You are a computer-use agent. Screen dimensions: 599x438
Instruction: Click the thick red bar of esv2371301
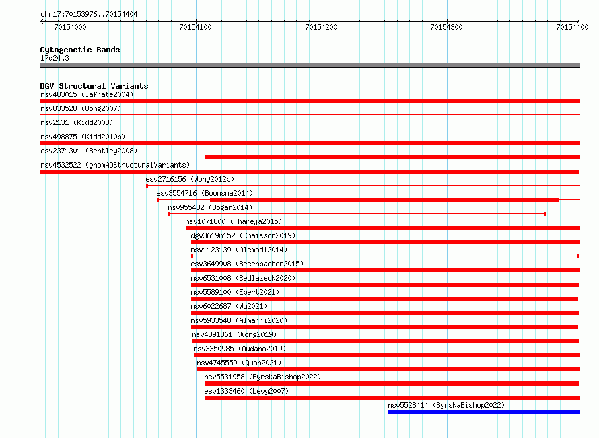(x=392, y=157)
